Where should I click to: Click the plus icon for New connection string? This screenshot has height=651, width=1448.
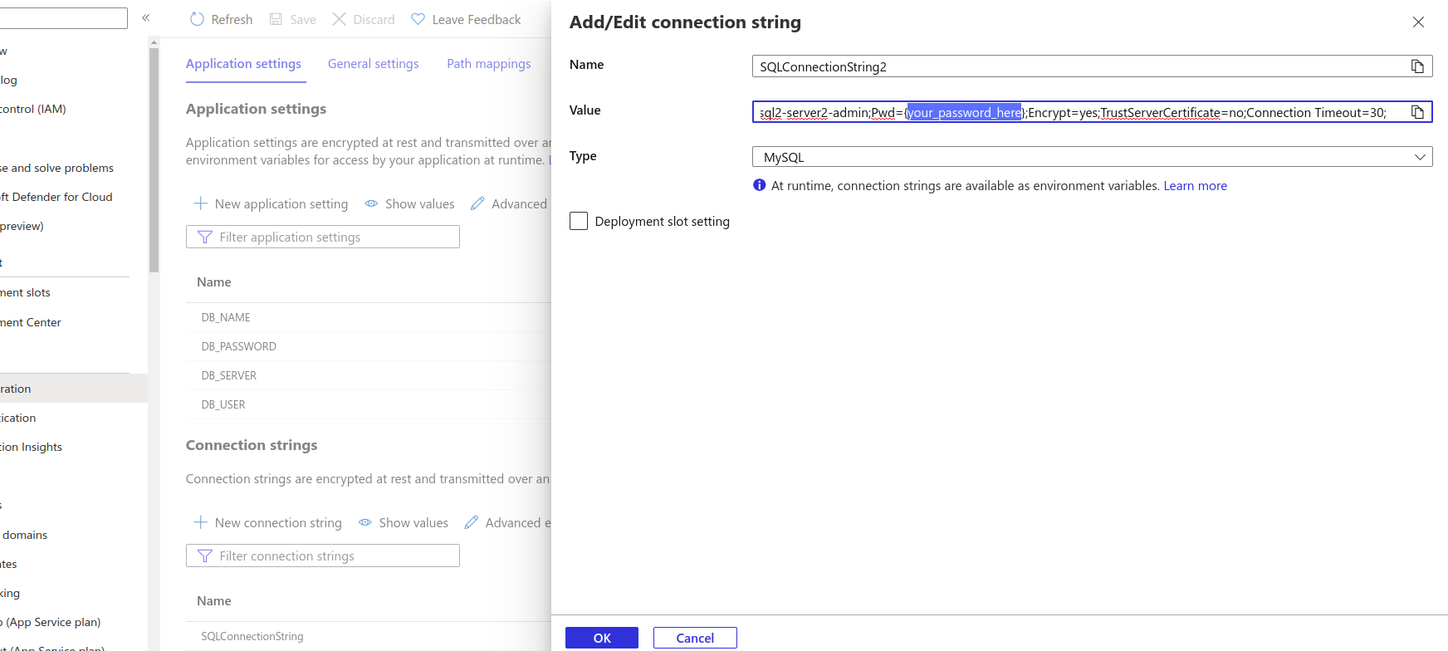pos(200,522)
